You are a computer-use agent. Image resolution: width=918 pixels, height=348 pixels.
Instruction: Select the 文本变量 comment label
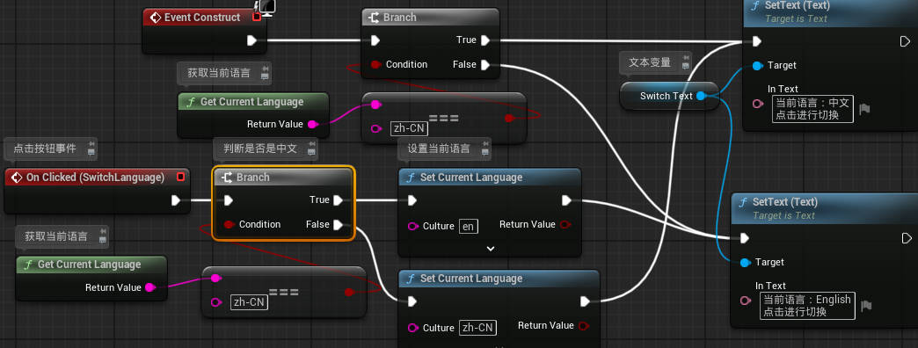point(650,62)
